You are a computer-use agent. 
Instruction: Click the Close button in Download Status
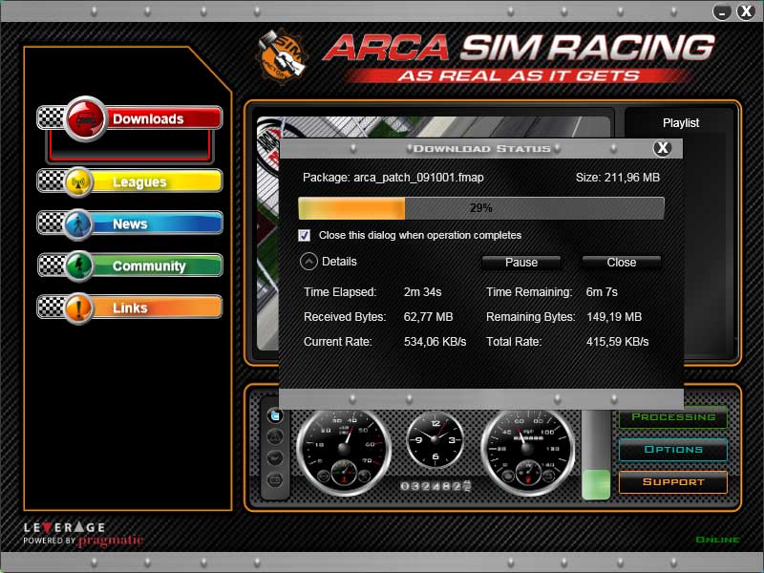(622, 262)
